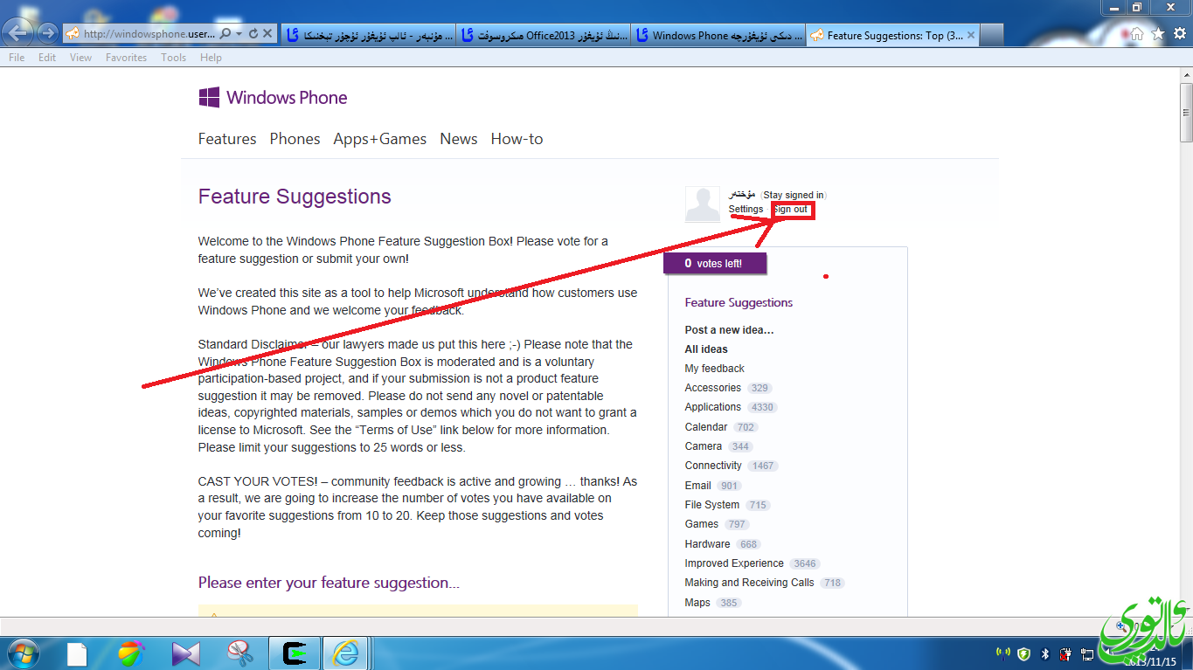Open Favorites with the star icon

click(x=1158, y=34)
